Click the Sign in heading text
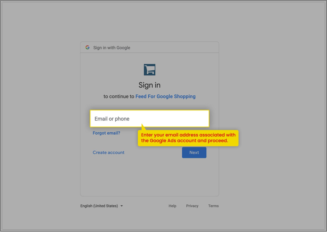The image size is (327, 232). (150, 85)
